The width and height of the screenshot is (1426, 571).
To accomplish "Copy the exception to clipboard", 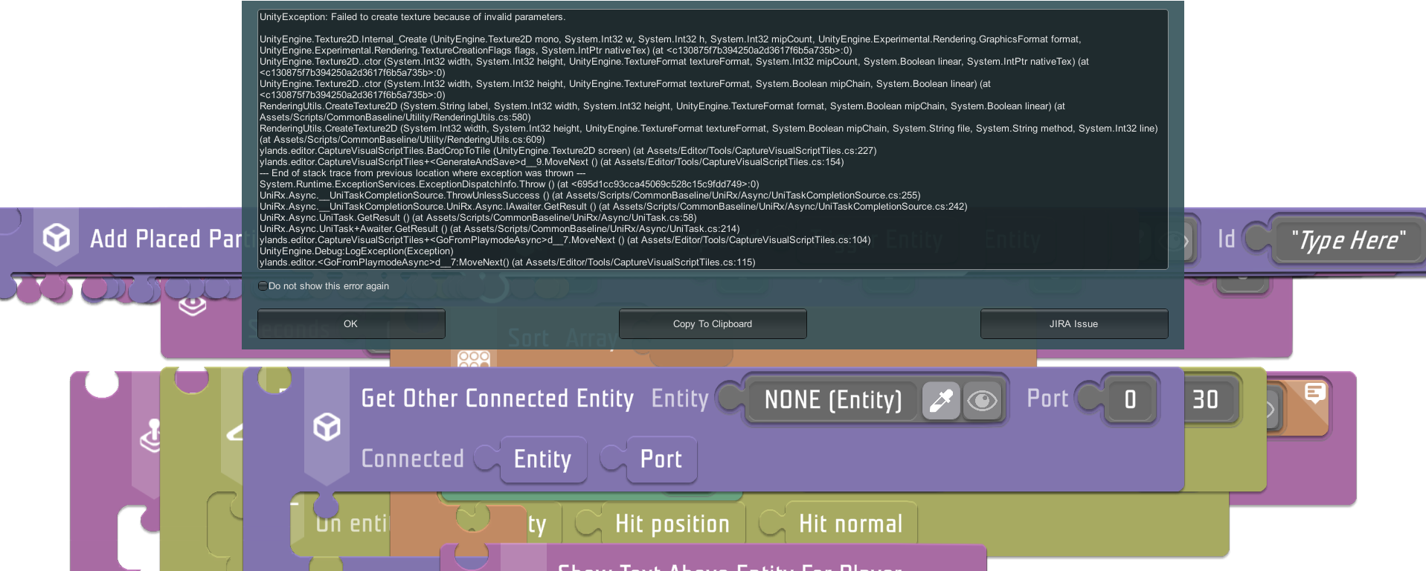I will [x=712, y=324].
